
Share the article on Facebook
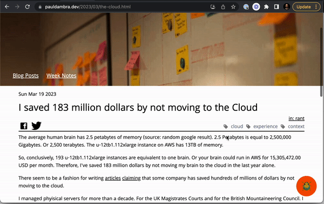24,126
